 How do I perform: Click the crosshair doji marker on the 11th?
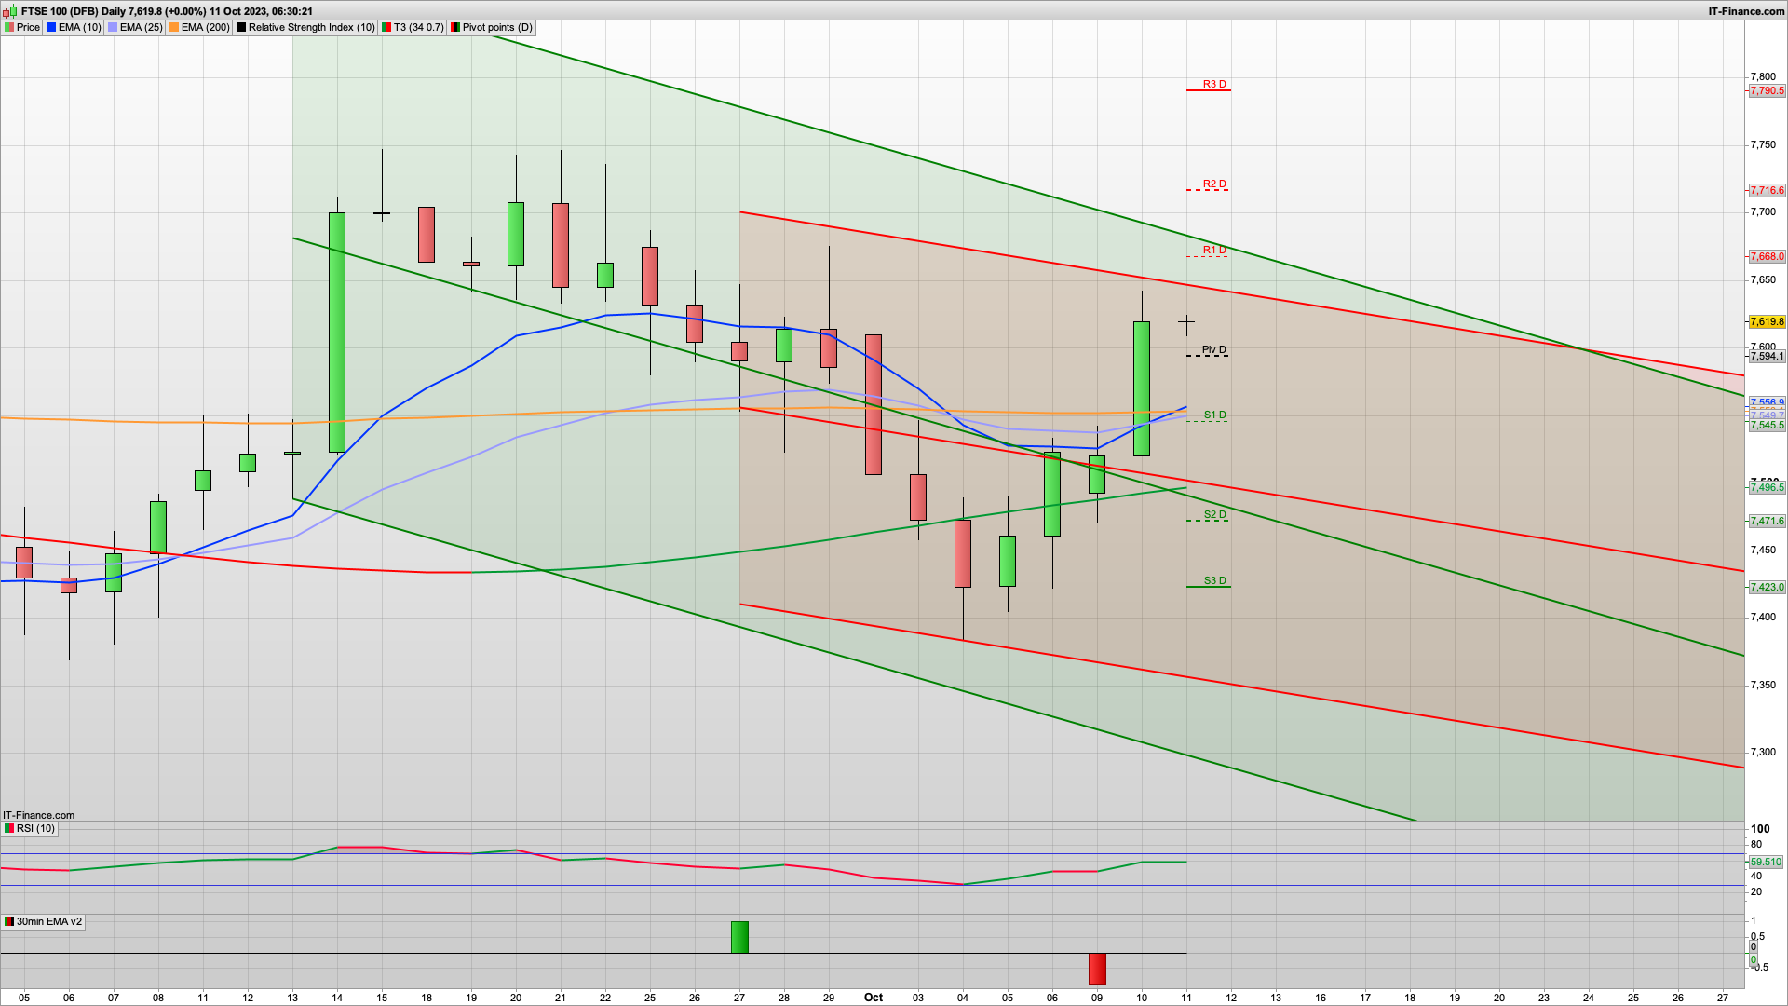coord(1186,322)
